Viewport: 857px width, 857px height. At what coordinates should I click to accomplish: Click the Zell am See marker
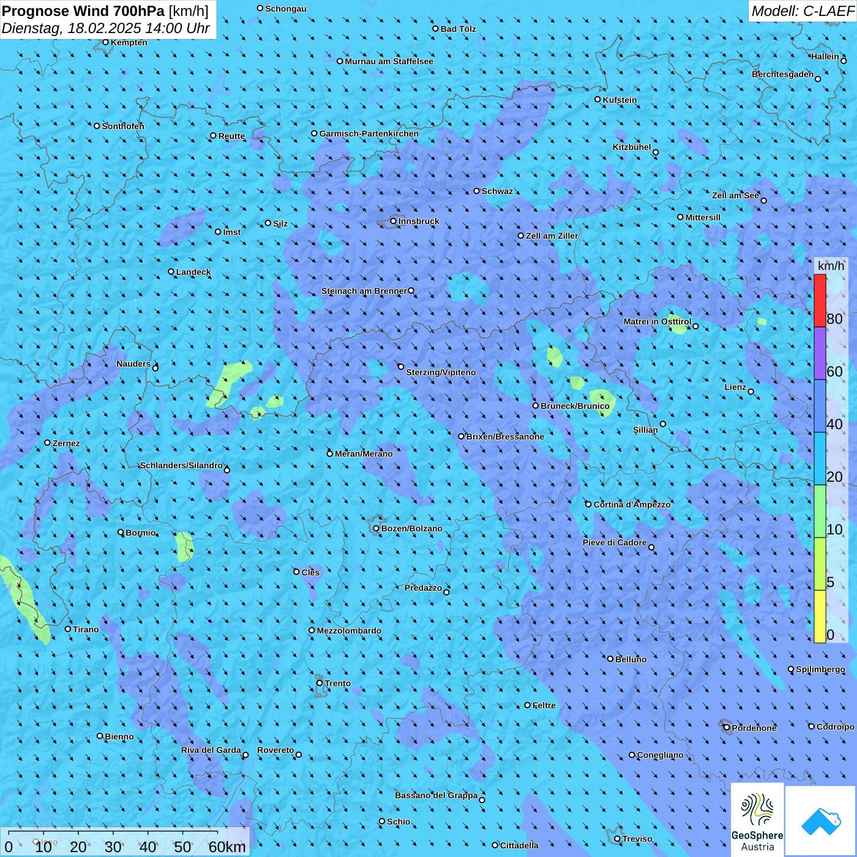pos(763,200)
